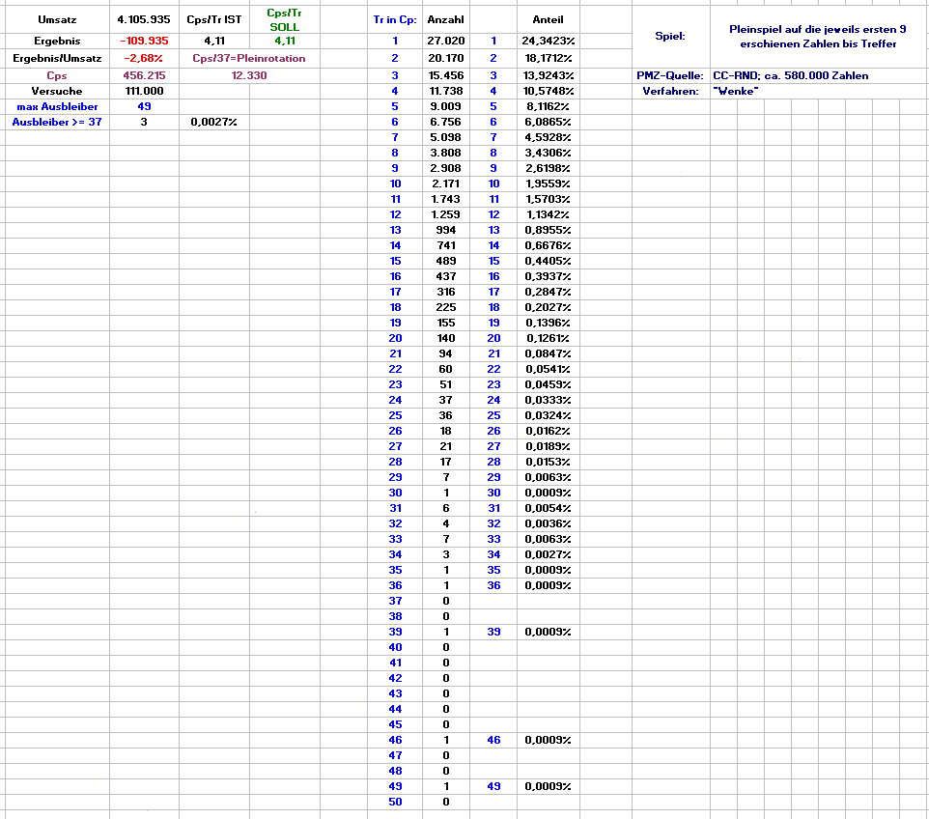Select the Anteil value 4,5928%

(549, 137)
